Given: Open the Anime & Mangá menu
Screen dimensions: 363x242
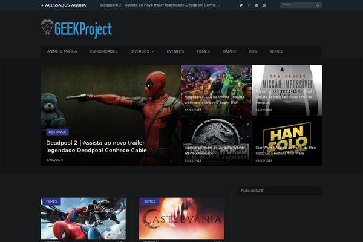Looking at the screenshot, I should pos(62,51).
